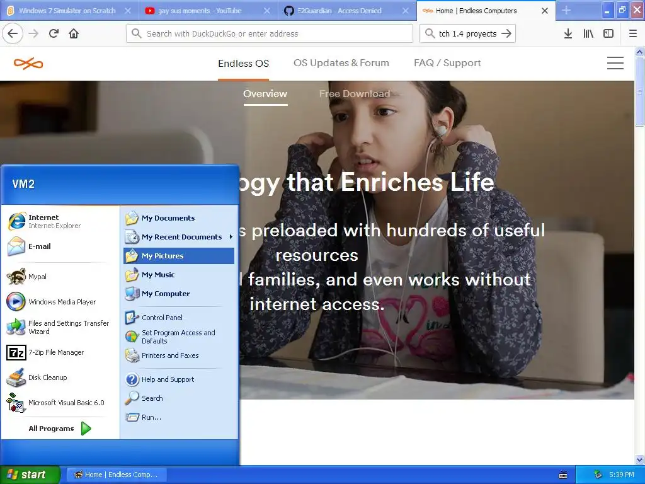Open My Computer
Viewport: 645px width, 484px height.
pyautogui.click(x=179, y=294)
